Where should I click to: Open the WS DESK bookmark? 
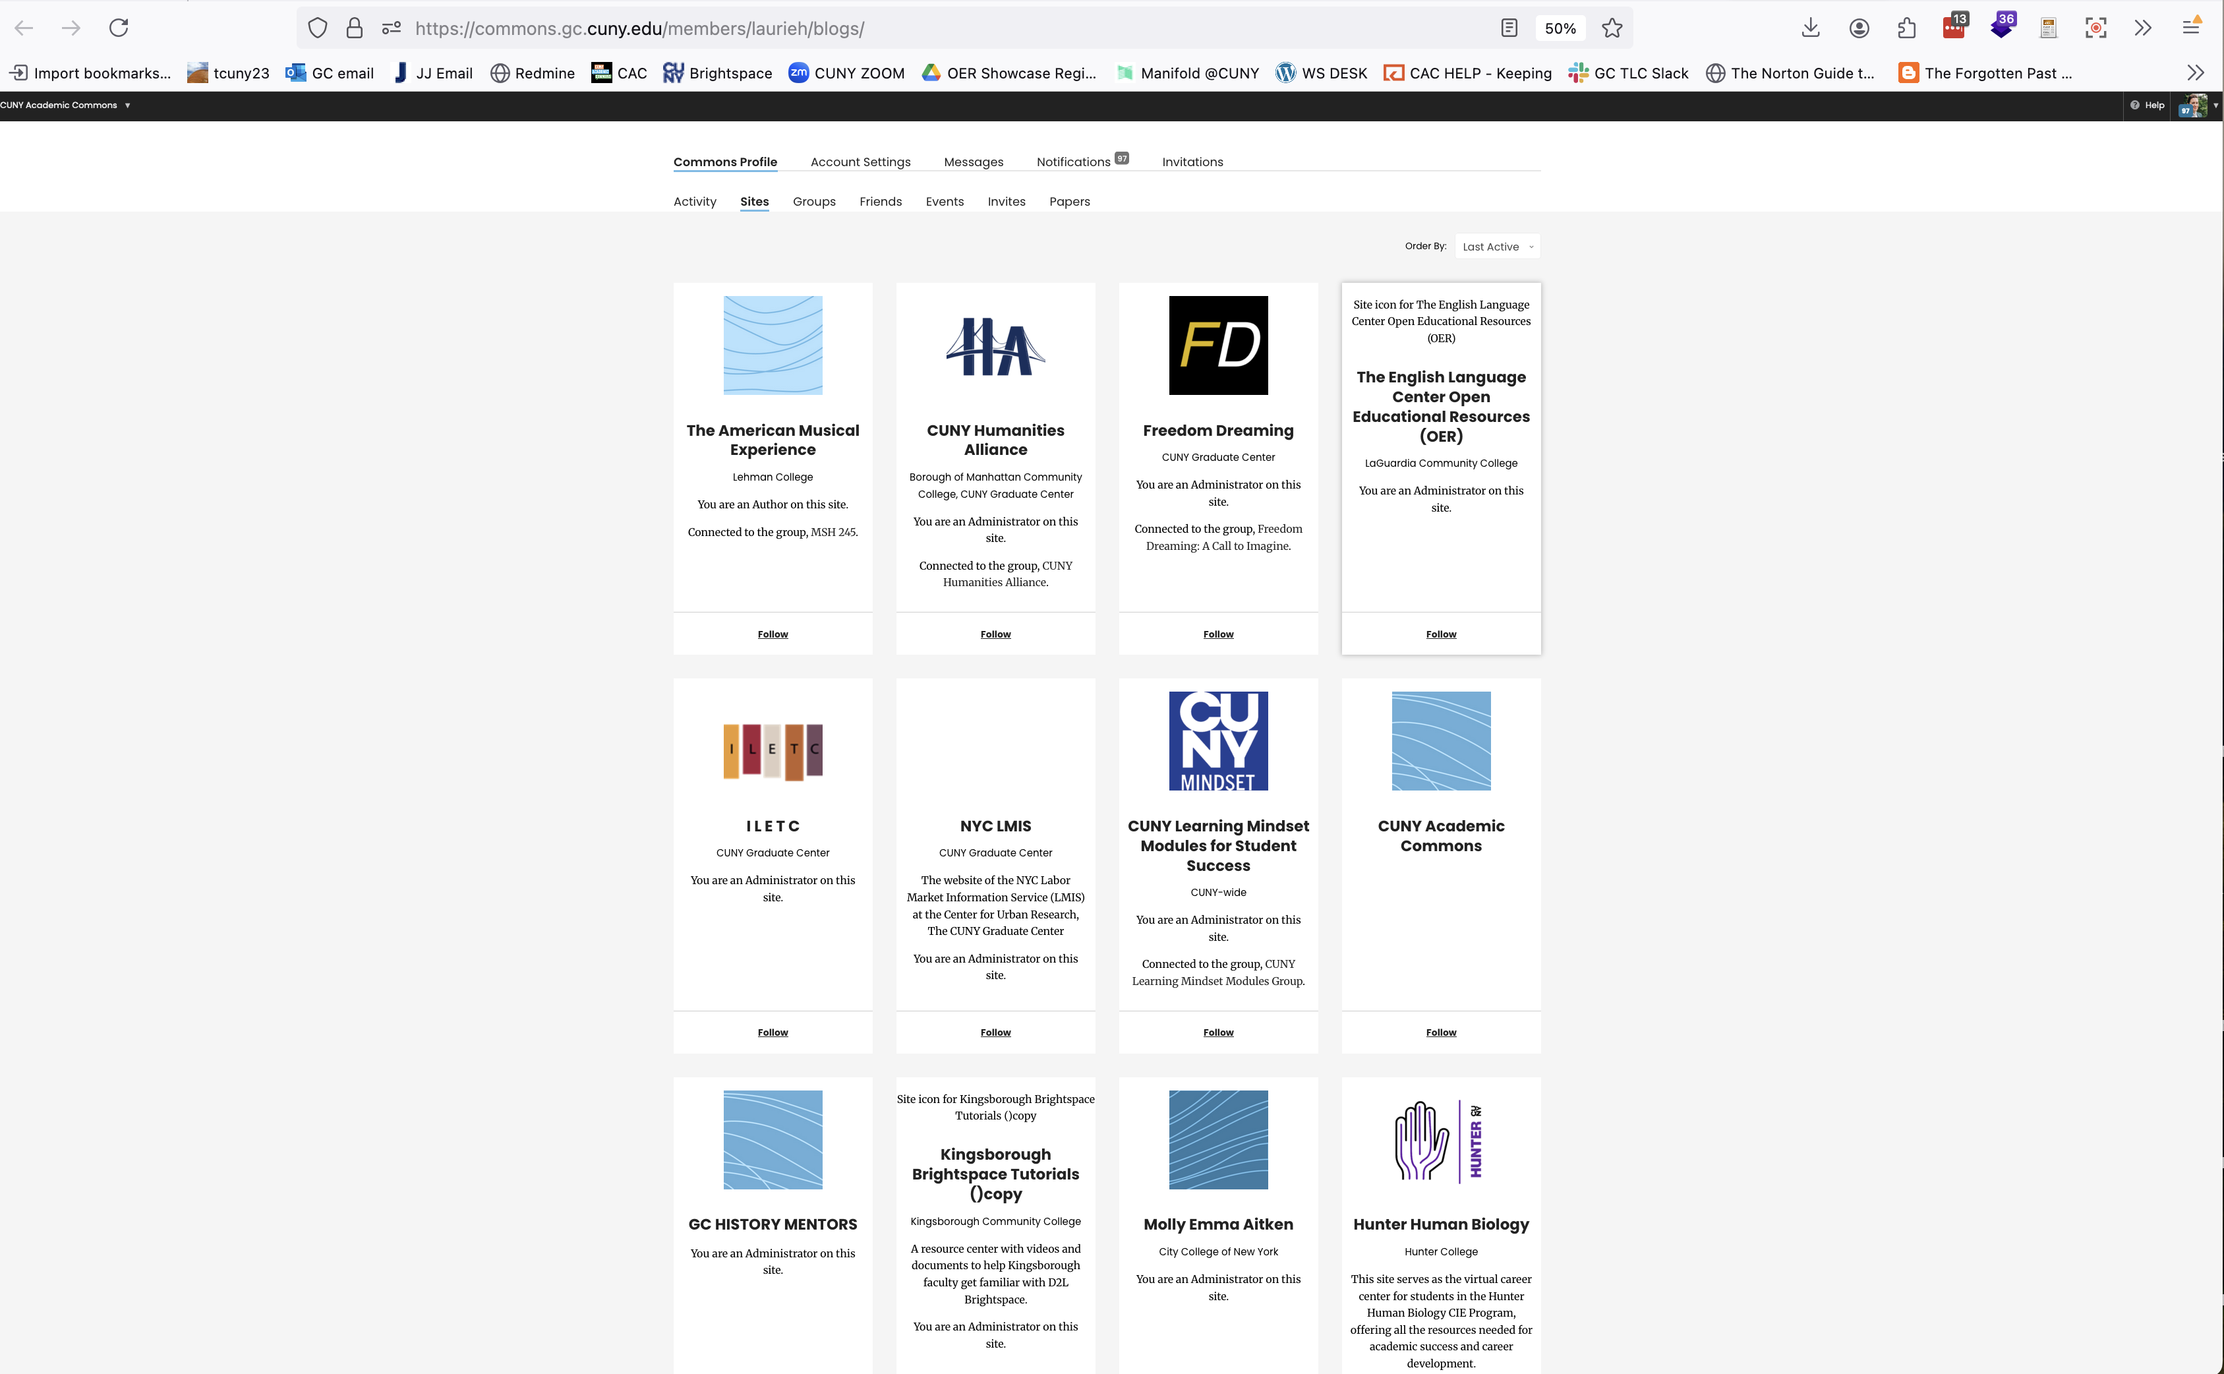pos(1321,73)
